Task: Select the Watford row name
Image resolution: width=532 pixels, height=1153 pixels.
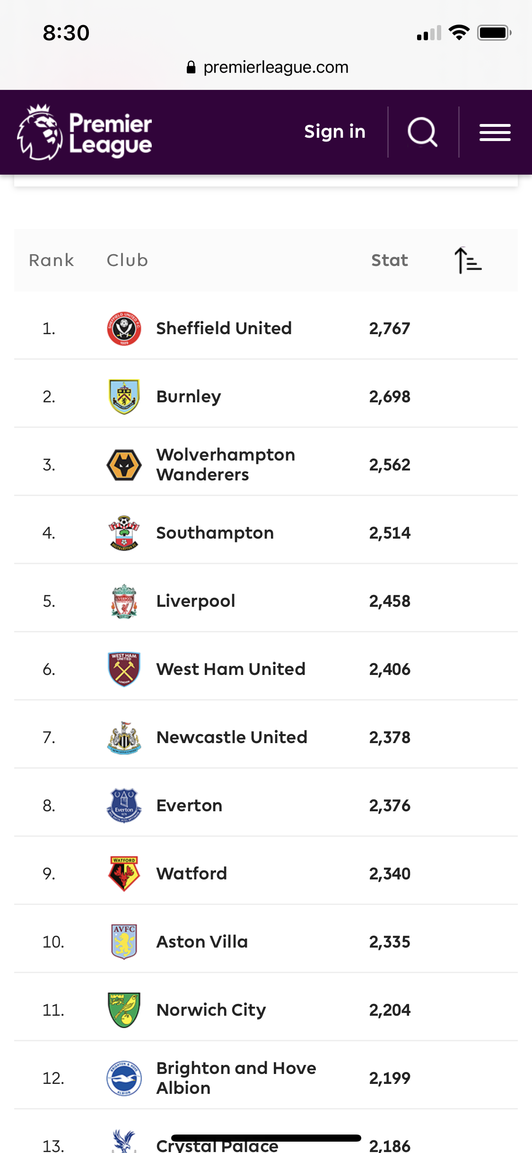Action: [x=192, y=874]
